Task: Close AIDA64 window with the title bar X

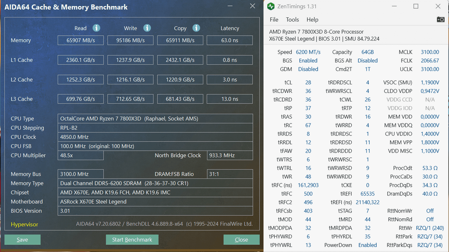Action: [x=253, y=6]
